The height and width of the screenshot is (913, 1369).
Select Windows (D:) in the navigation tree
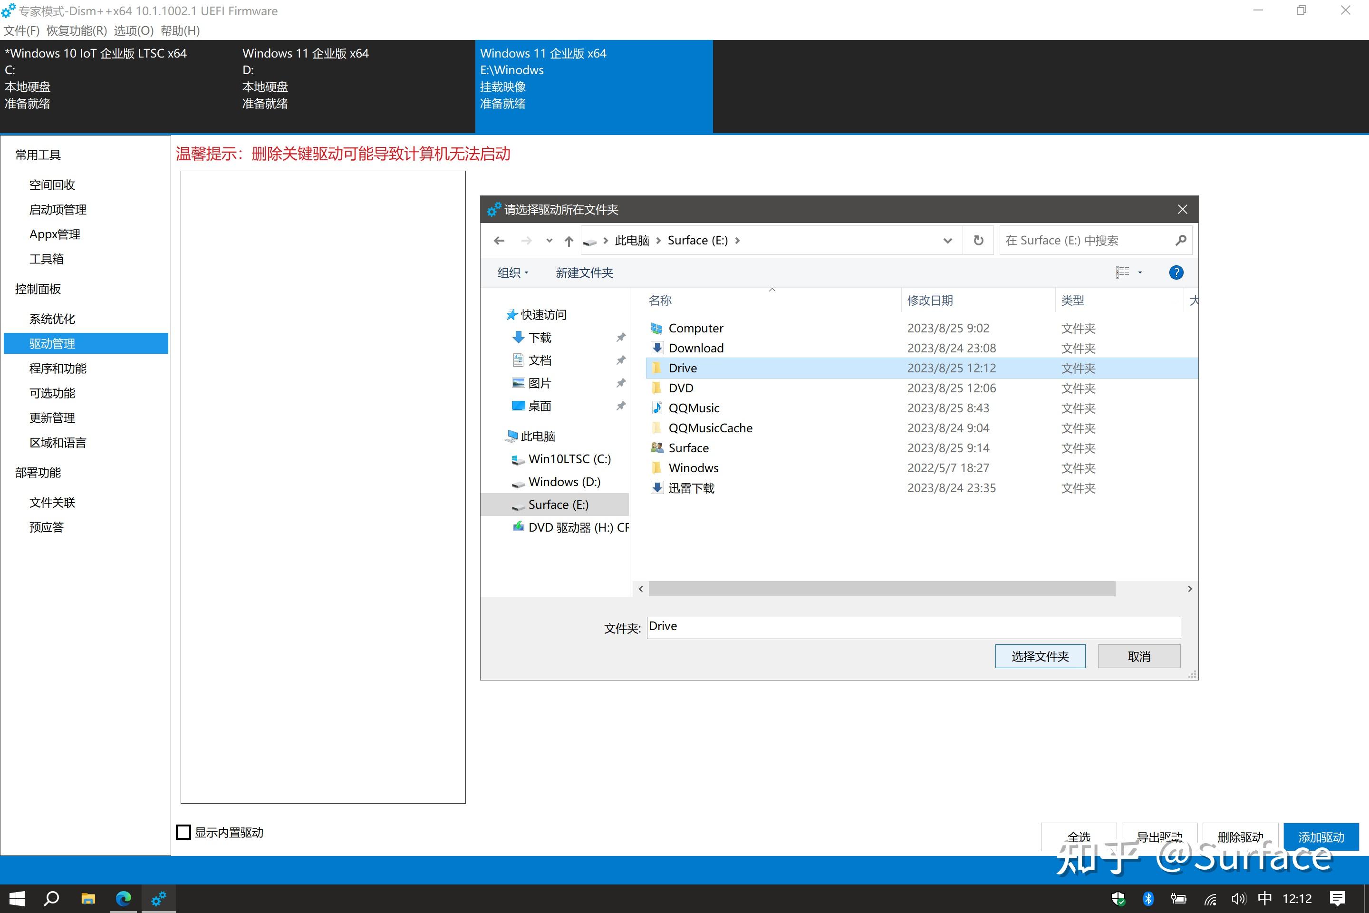tap(563, 482)
